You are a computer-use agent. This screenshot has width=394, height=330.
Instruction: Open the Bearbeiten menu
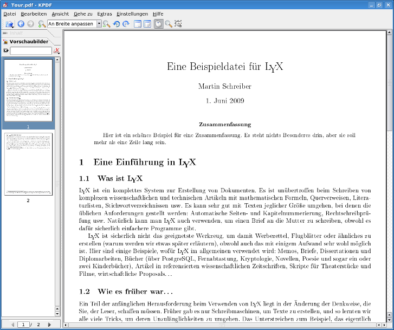click(x=34, y=14)
